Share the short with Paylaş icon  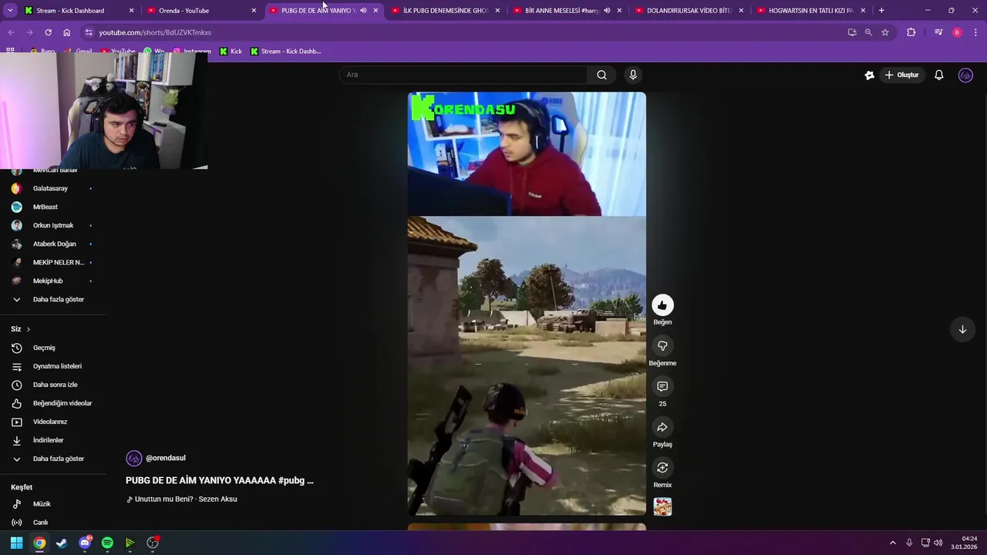662,427
